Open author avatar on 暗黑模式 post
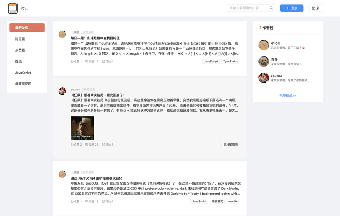This screenshot has width=340, height=216. 62,174
